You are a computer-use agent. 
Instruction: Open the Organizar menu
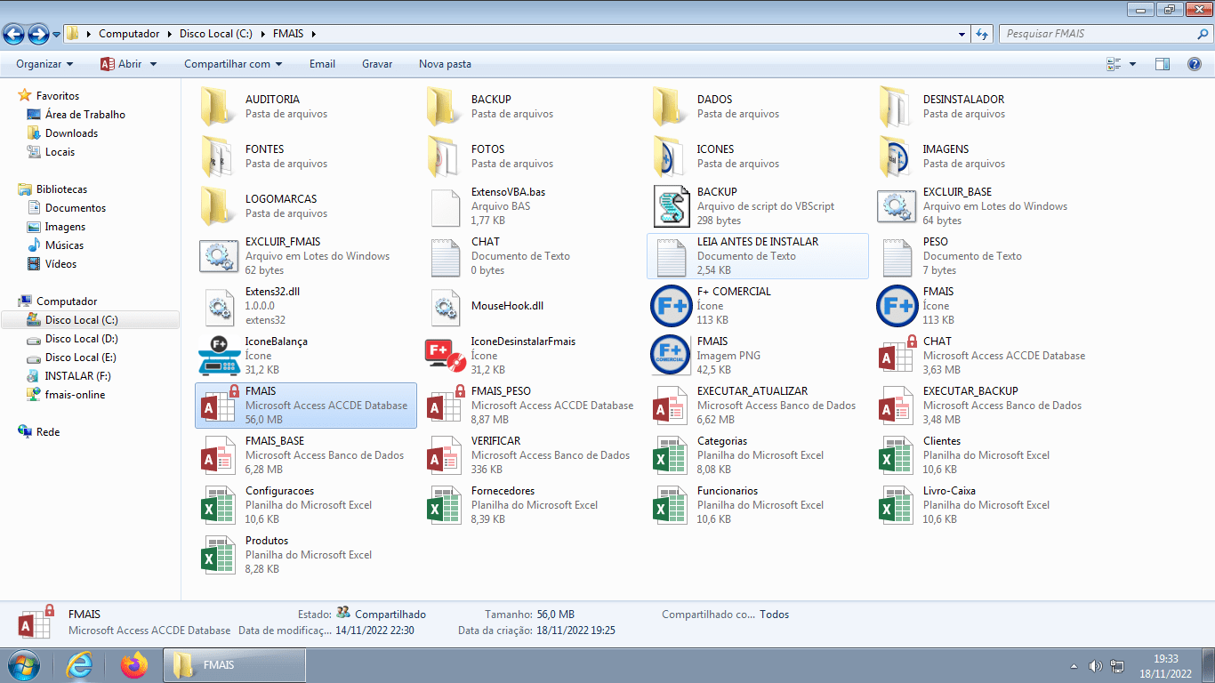[x=44, y=64]
